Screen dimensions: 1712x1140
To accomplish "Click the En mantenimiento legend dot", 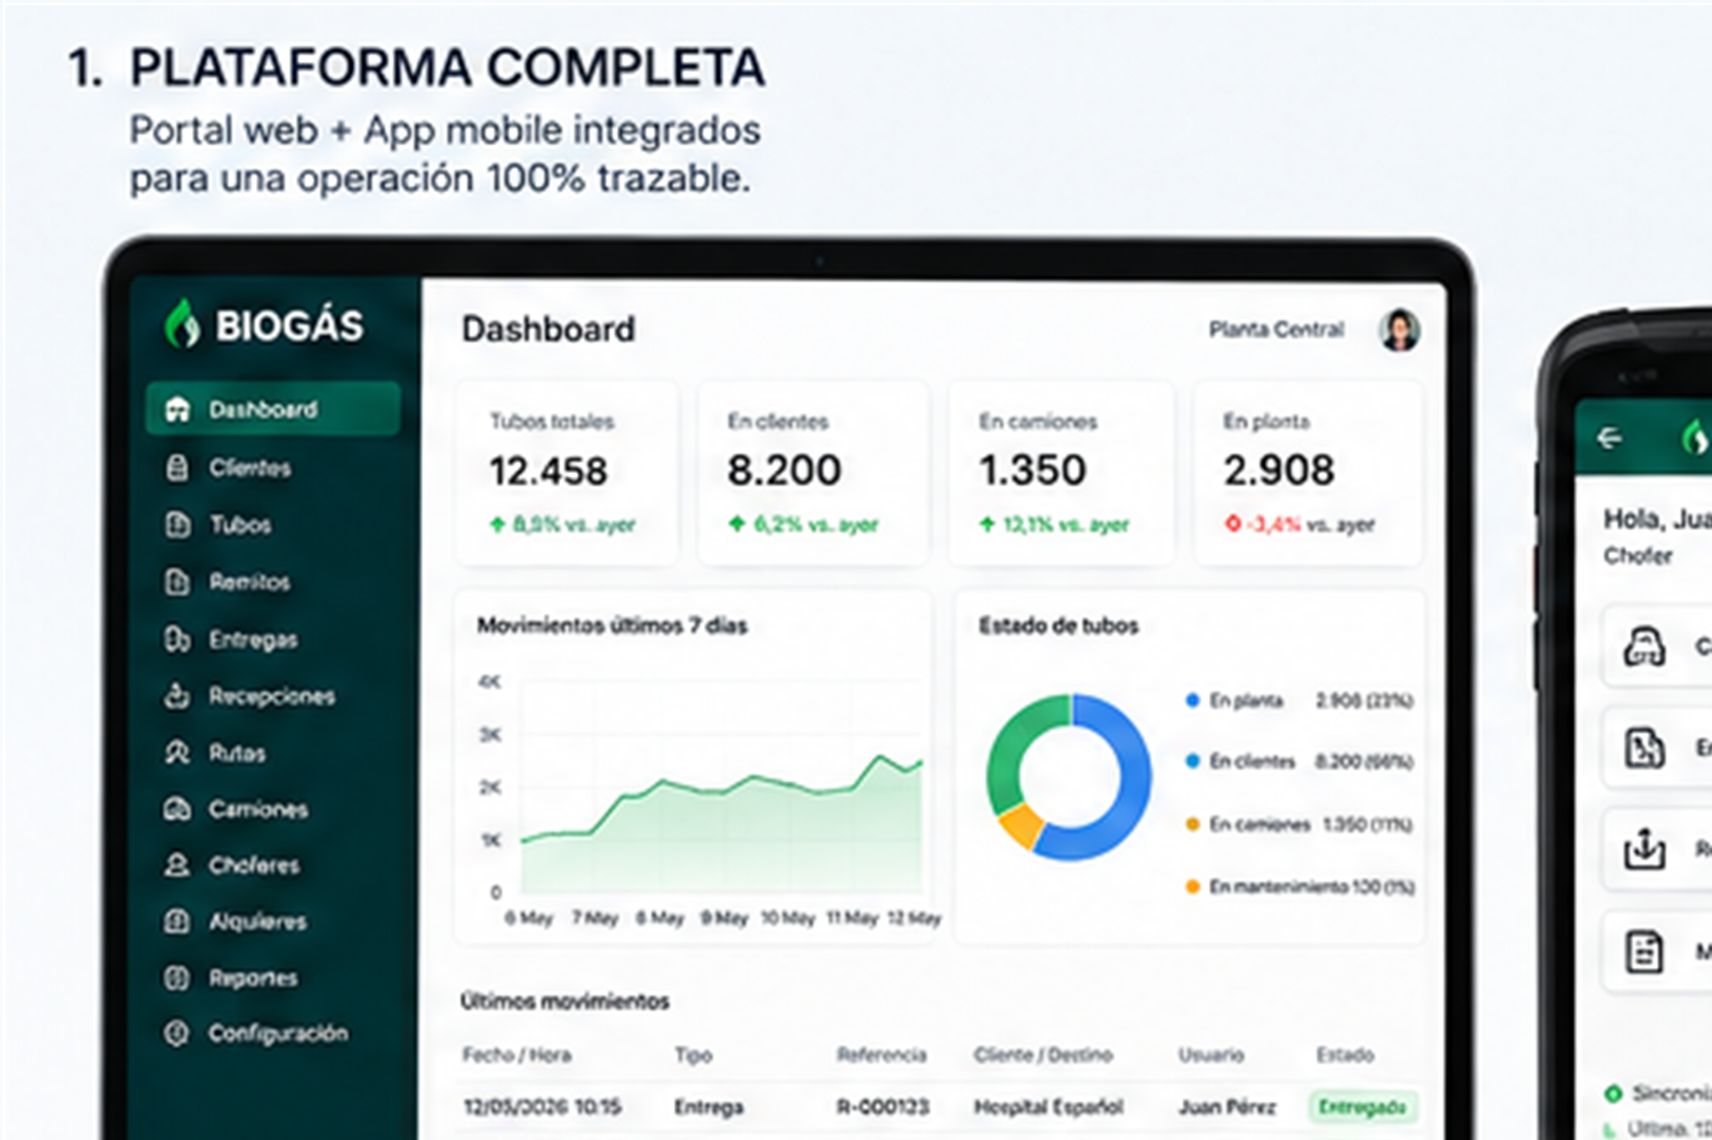I will [1192, 886].
